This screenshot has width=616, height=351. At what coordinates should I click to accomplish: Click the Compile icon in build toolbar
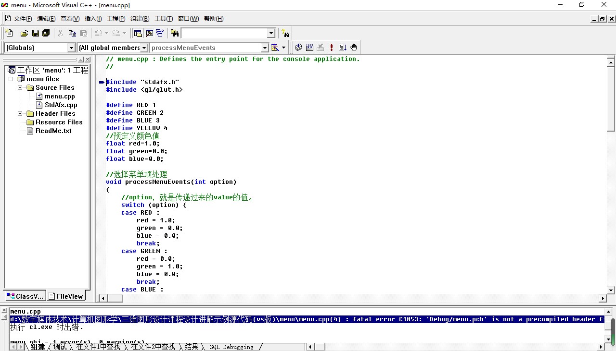298,48
